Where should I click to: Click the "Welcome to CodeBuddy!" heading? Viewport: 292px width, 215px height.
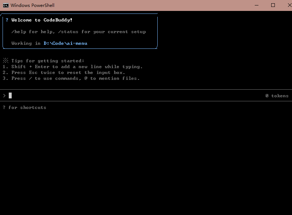coord(42,20)
